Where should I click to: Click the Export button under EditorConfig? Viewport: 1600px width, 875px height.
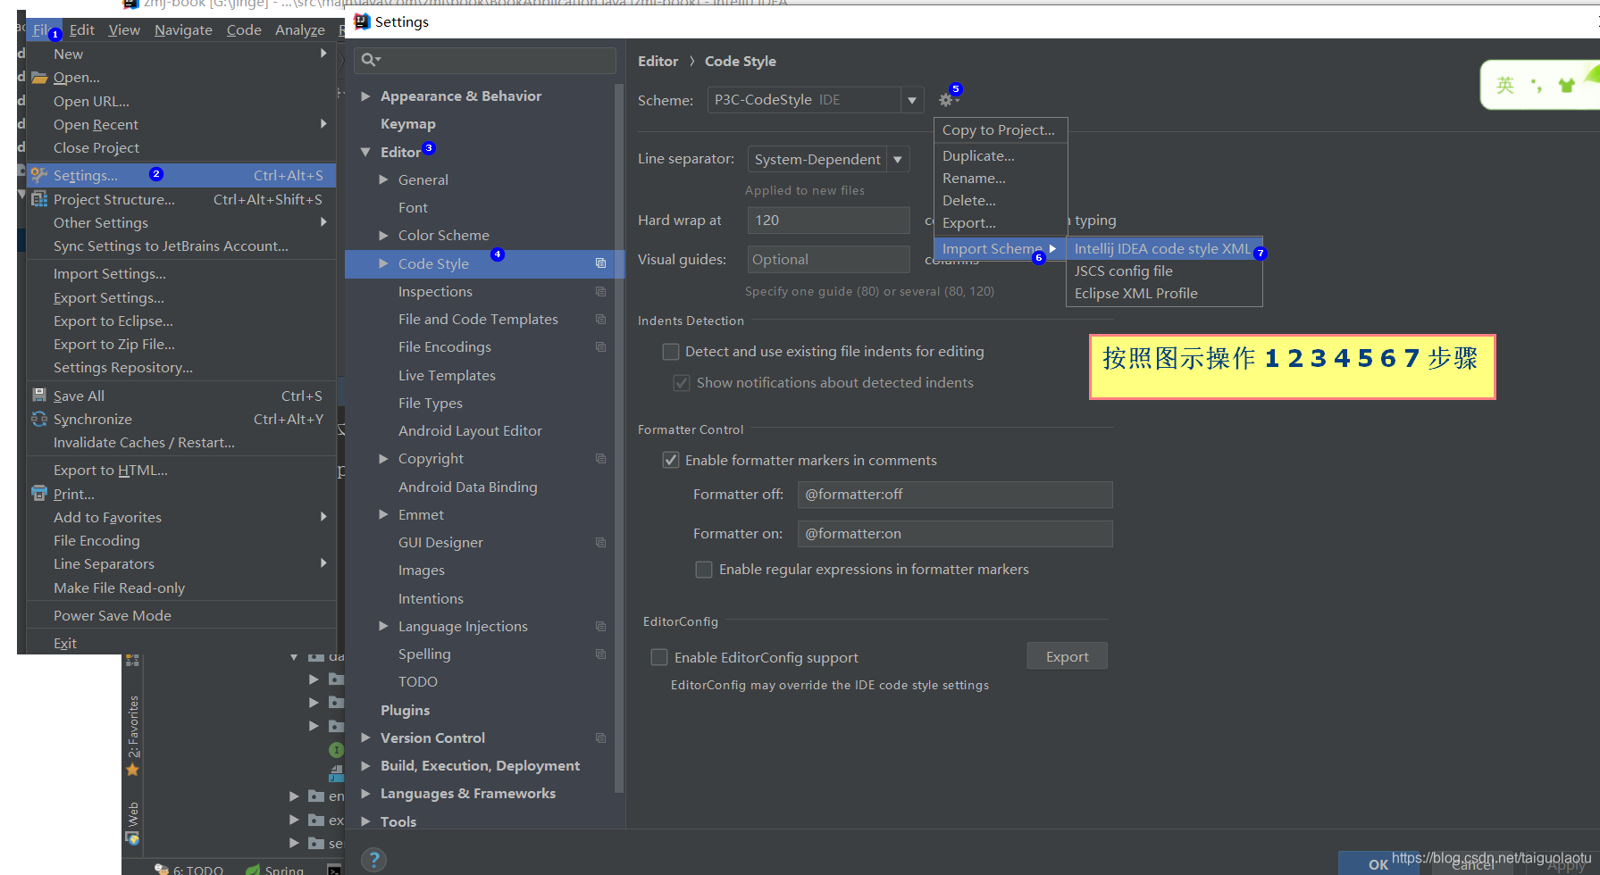[1067, 655]
